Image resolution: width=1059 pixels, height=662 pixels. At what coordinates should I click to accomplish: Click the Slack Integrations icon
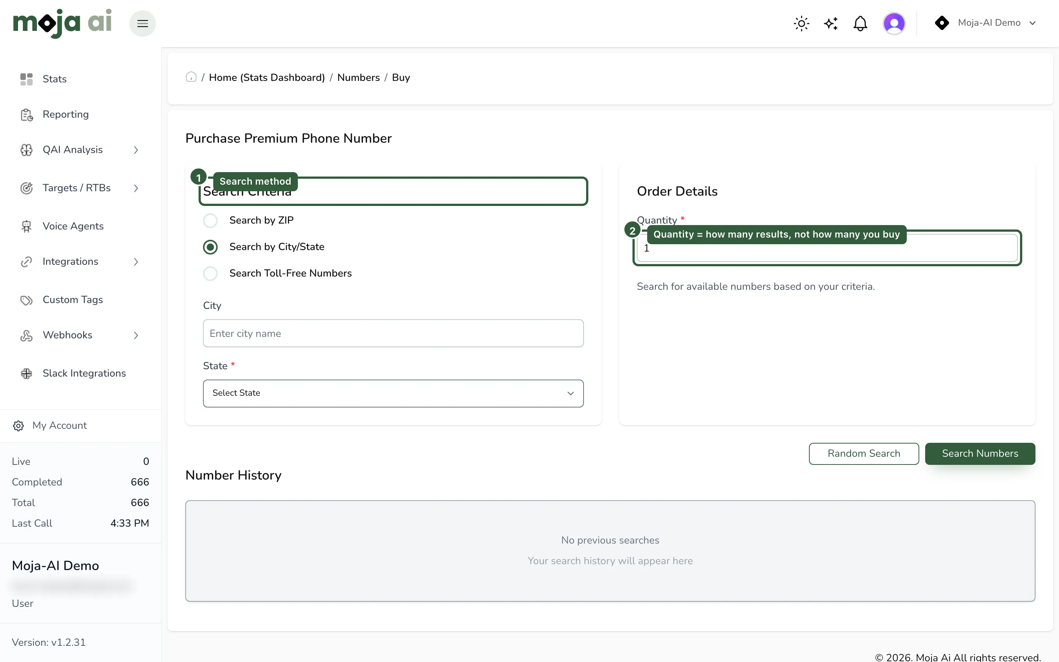(x=26, y=373)
